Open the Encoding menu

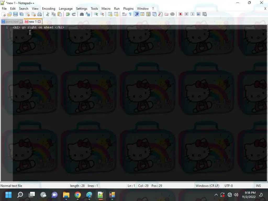(48, 9)
